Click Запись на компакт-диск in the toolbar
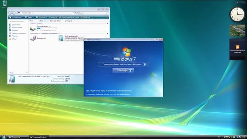 pos(69,17)
